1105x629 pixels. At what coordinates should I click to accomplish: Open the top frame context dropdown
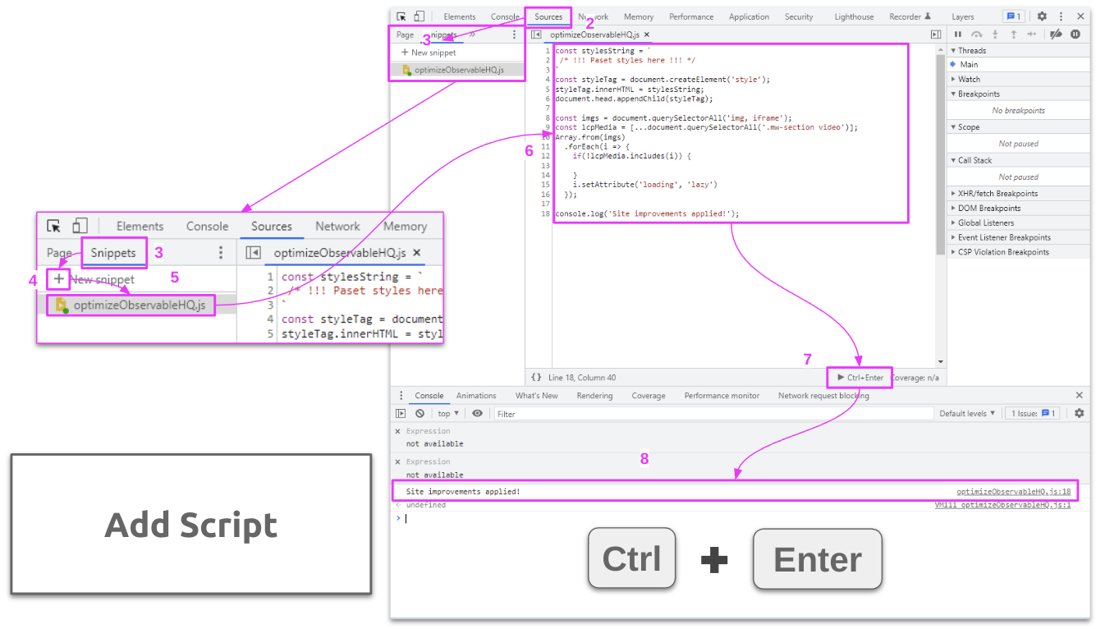click(x=447, y=413)
